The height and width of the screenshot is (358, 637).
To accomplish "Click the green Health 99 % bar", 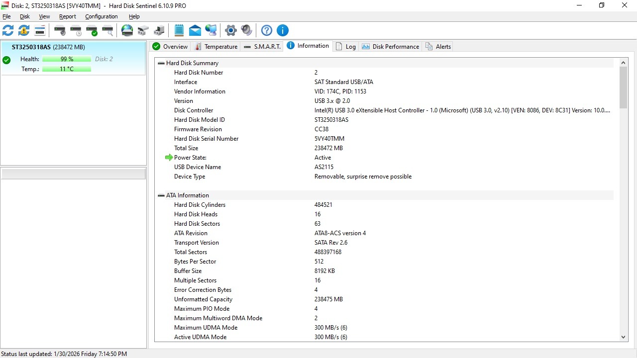I will click(67, 59).
